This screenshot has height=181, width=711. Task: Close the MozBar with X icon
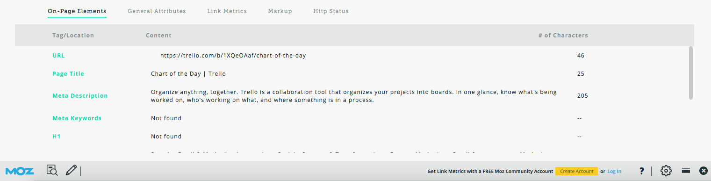tap(703, 171)
